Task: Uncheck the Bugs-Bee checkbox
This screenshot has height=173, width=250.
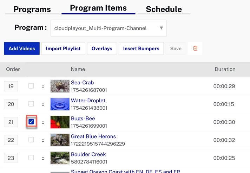Action: (31, 122)
